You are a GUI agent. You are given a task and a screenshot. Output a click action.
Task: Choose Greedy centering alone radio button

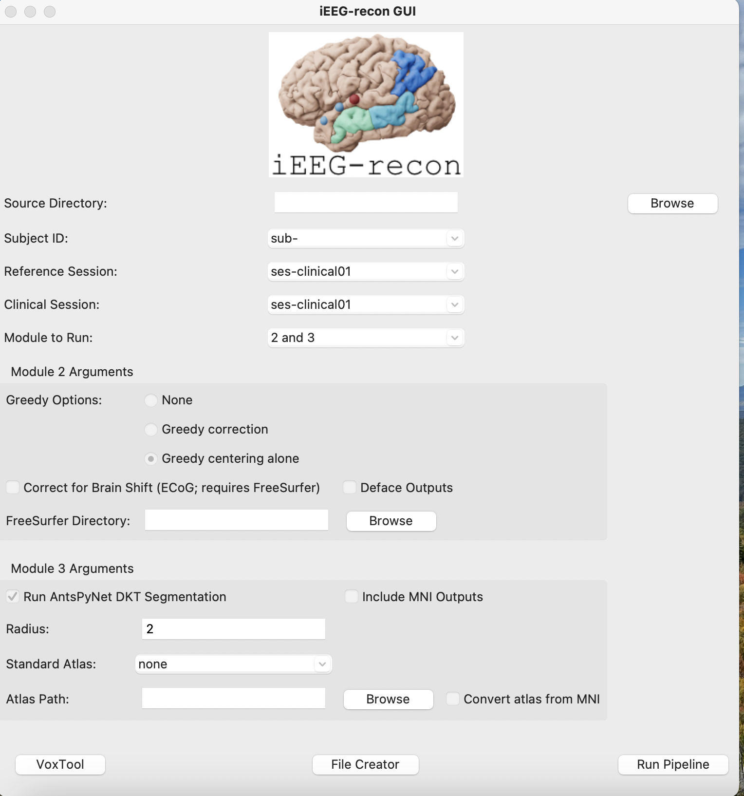point(151,458)
